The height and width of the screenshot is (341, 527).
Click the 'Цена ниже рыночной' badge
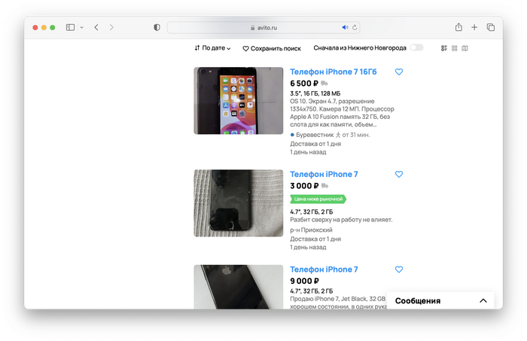pyautogui.click(x=318, y=199)
